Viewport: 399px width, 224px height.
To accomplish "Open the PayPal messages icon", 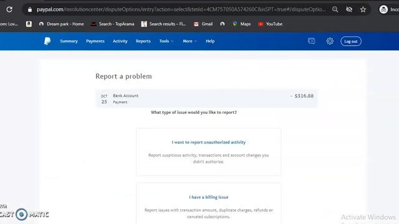I will [x=312, y=41].
